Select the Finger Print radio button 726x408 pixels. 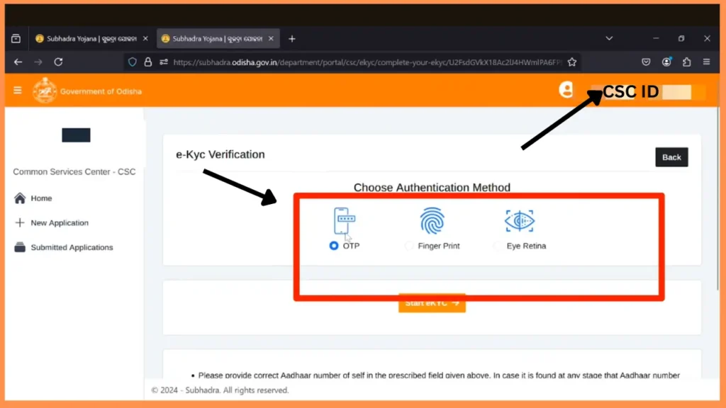click(x=408, y=246)
